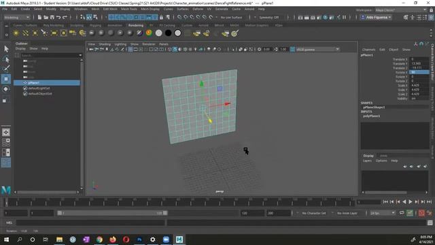This screenshot has height=245, width=435.
Task: Toggle loop playback icon
Action: pyautogui.click(x=402, y=213)
